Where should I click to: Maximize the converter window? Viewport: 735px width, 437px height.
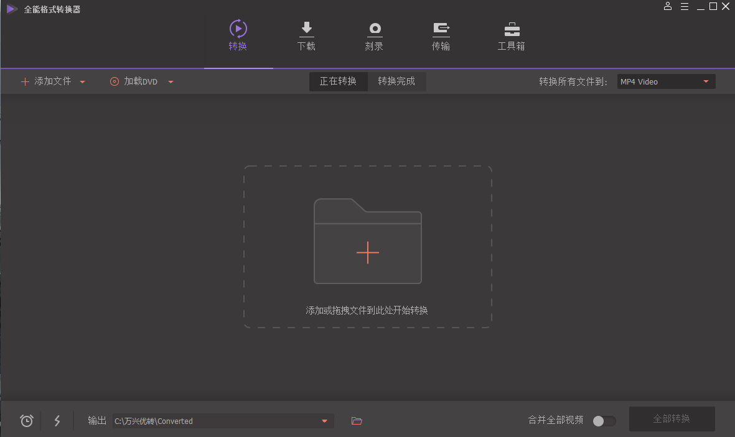[713, 6]
